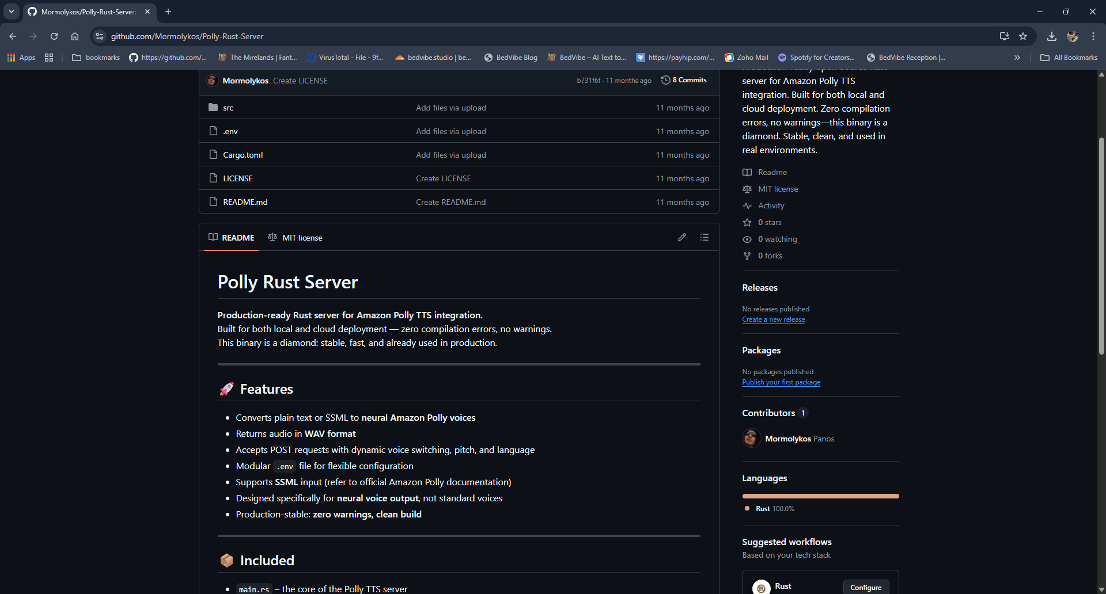Go to browser home page icon

point(75,36)
